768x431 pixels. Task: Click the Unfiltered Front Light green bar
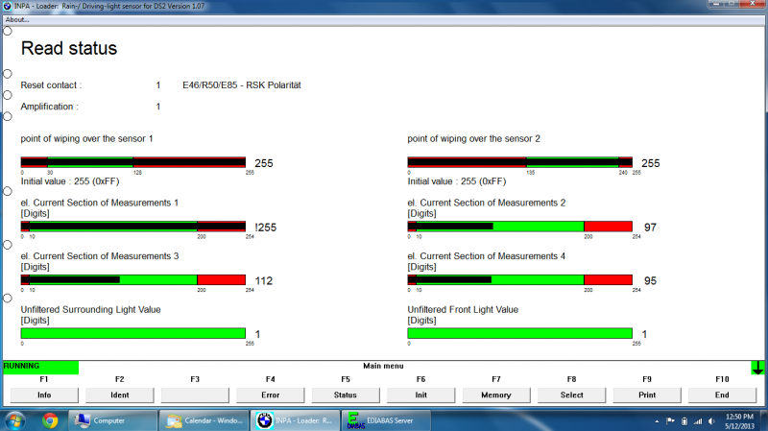click(x=519, y=333)
